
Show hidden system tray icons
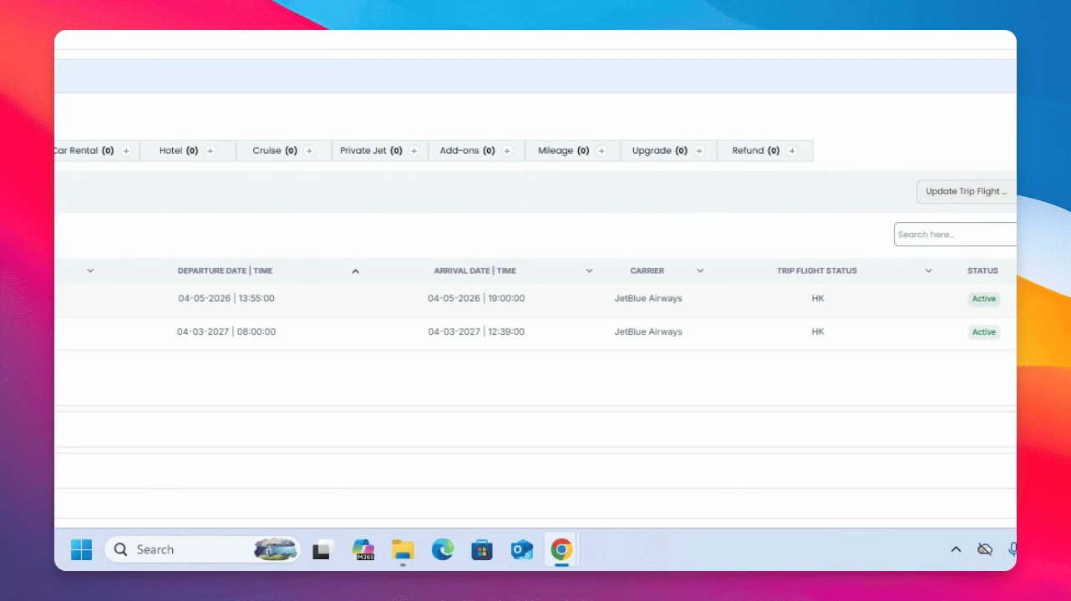pyautogui.click(x=957, y=549)
